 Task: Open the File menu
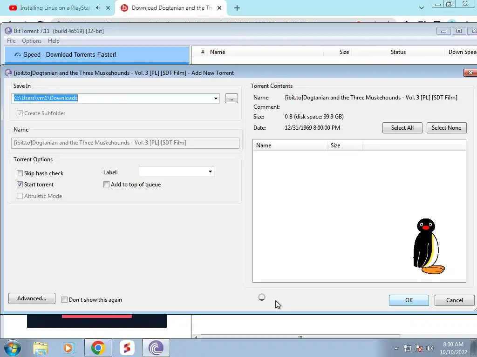coord(11,41)
